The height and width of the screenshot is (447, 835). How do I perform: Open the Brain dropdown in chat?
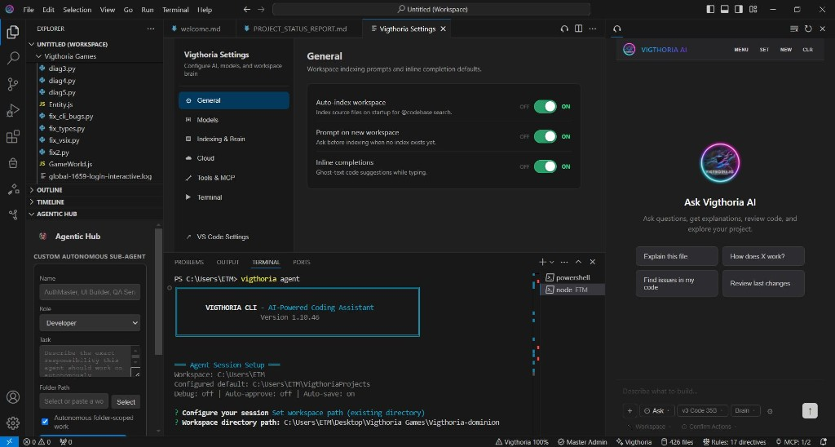[x=745, y=411]
